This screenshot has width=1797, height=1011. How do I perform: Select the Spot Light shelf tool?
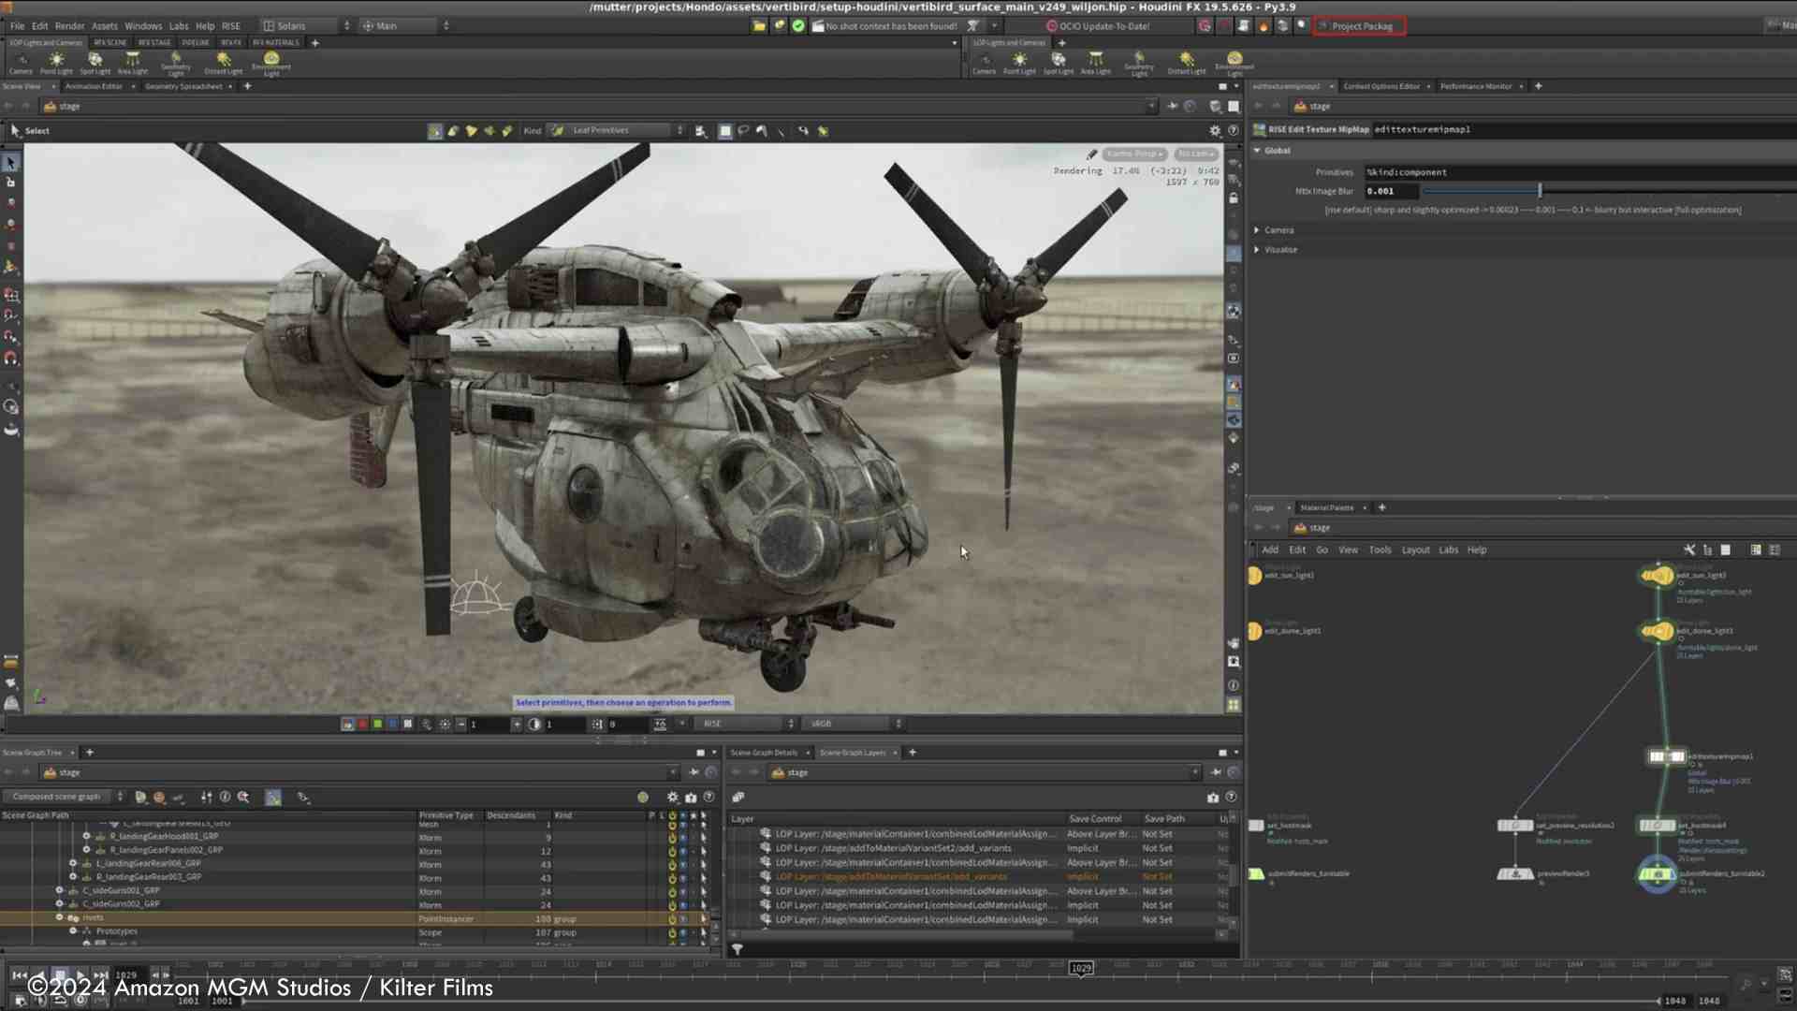95,61
